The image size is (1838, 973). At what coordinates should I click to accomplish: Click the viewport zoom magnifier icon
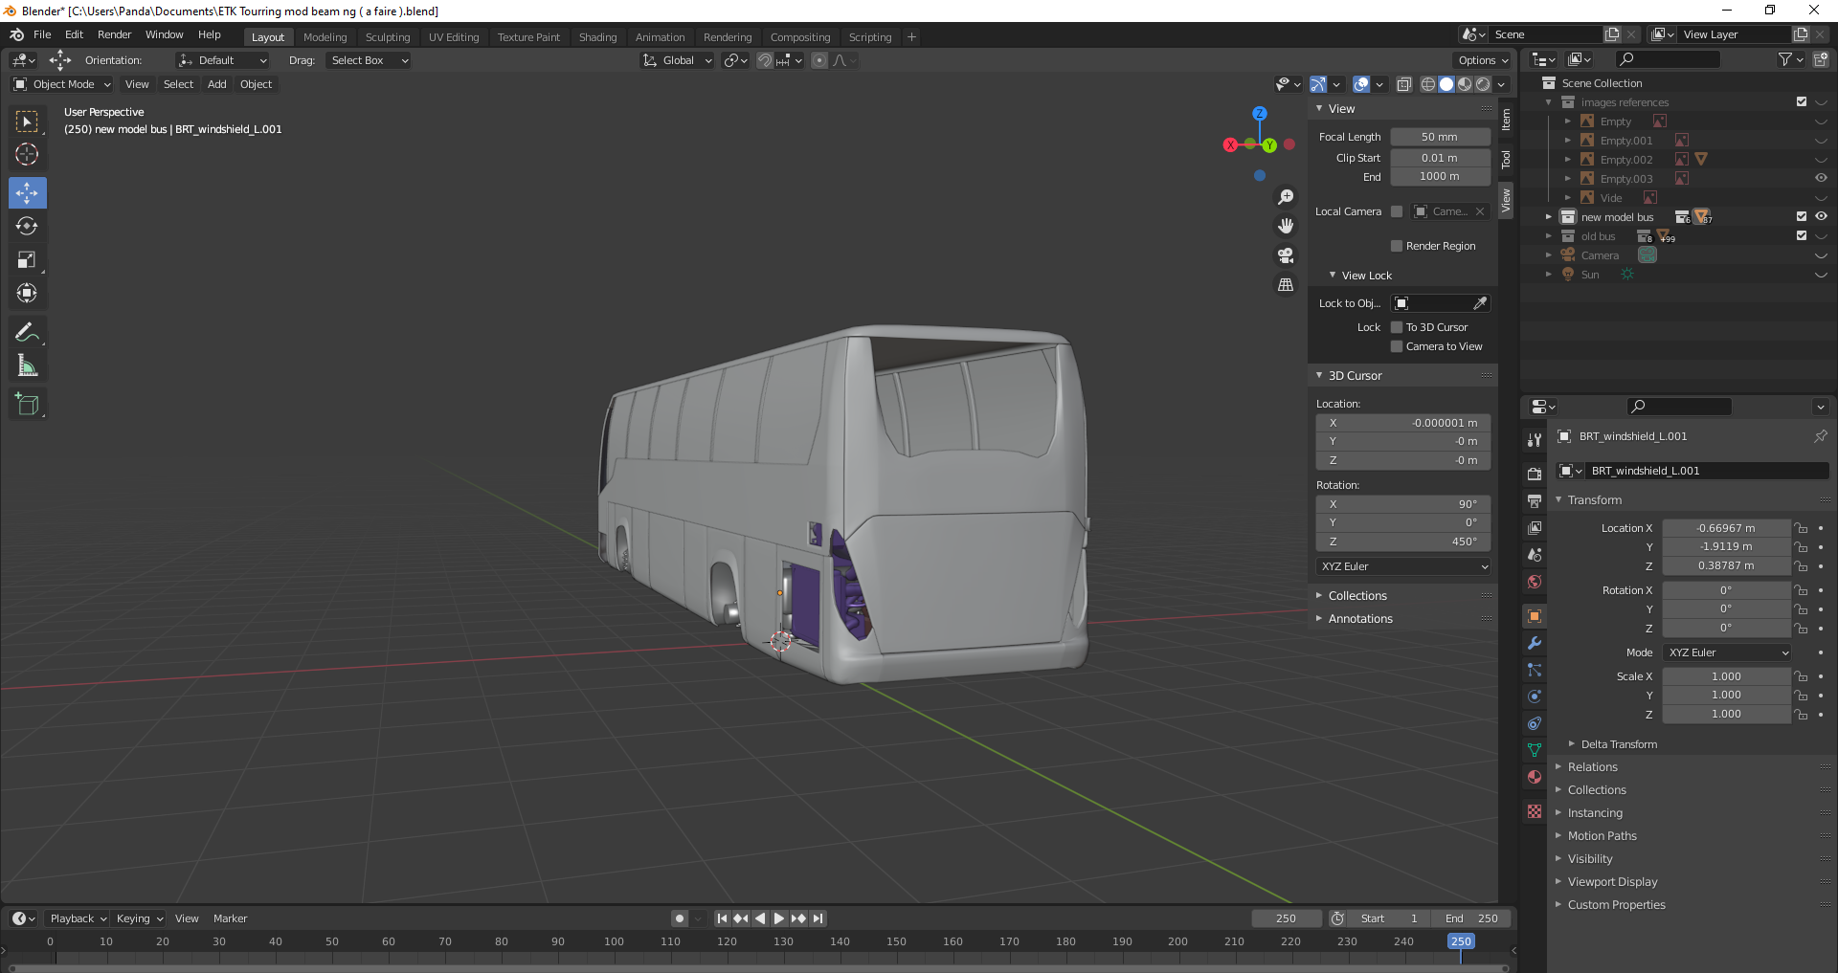(1286, 197)
